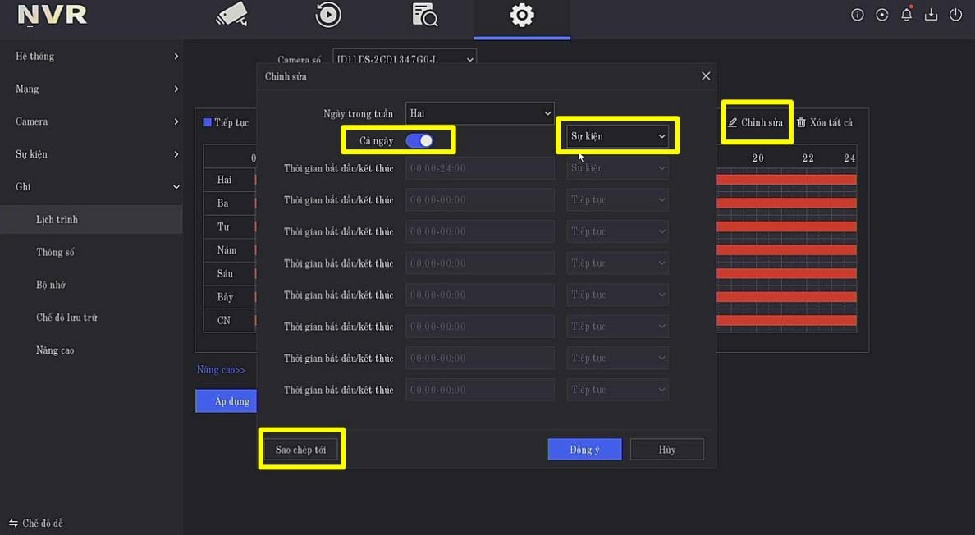
Task: Click the Hủy cancel button
Action: (x=666, y=450)
